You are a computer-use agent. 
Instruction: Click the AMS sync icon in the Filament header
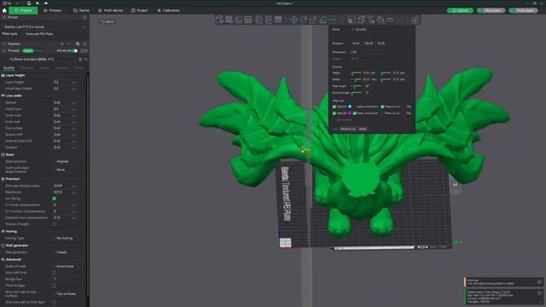[78, 43]
